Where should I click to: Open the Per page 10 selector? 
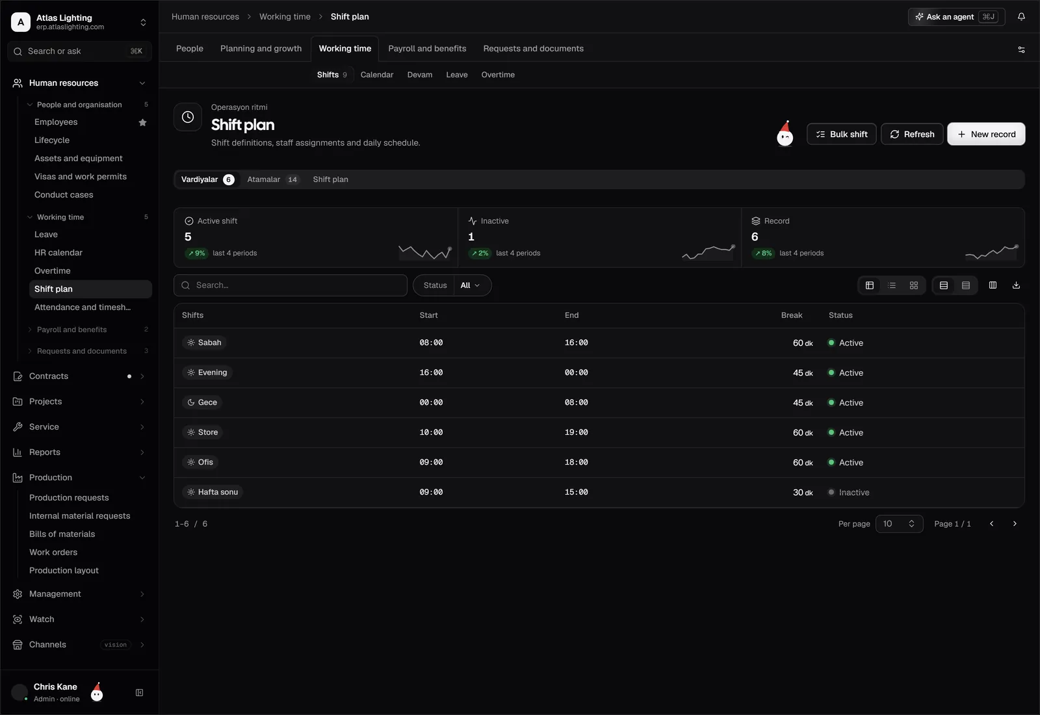899,524
